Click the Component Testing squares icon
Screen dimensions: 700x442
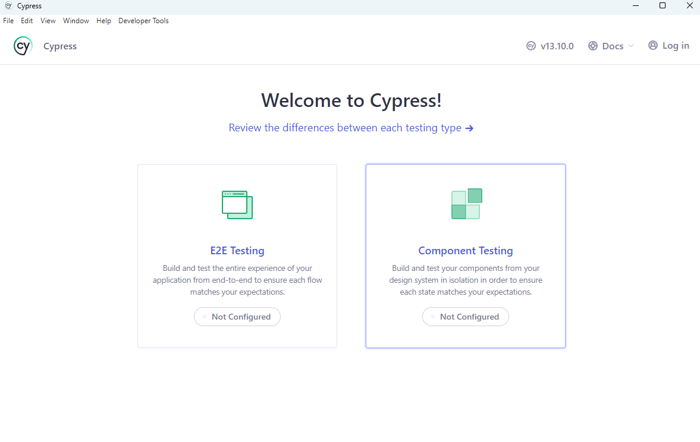click(466, 204)
